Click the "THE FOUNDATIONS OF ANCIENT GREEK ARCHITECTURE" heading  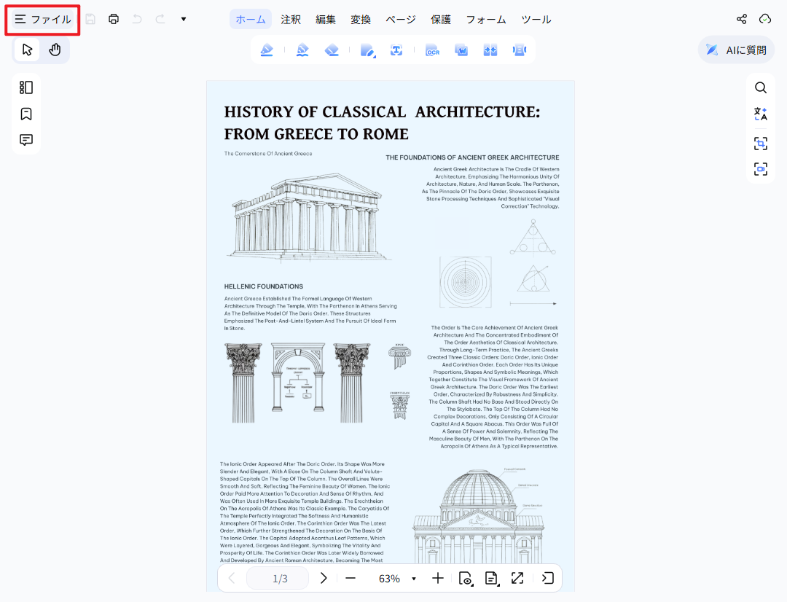(x=472, y=157)
